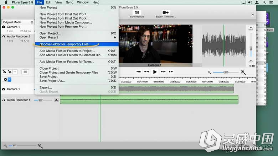The width and height of the screenshot is (278, 156).
Task: Click the Export Timeline toolbar icon
Action: click(x=166, y=12)
